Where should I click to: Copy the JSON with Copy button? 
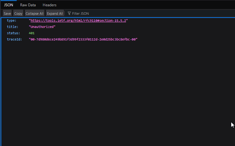click(x=18, y=14)
